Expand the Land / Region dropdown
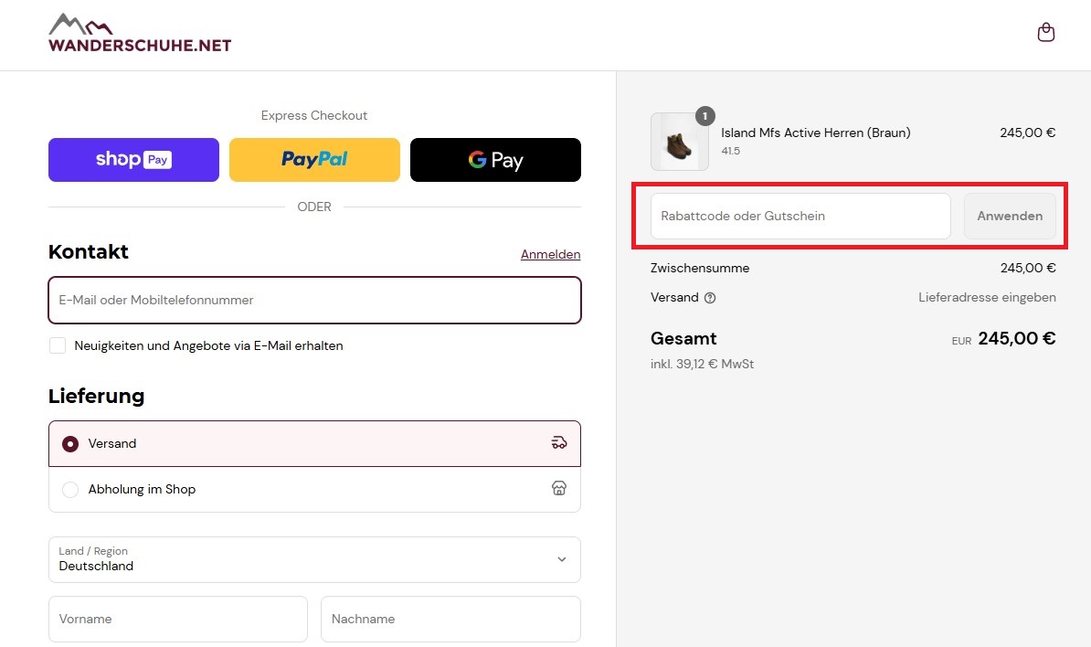 point(314,559)
